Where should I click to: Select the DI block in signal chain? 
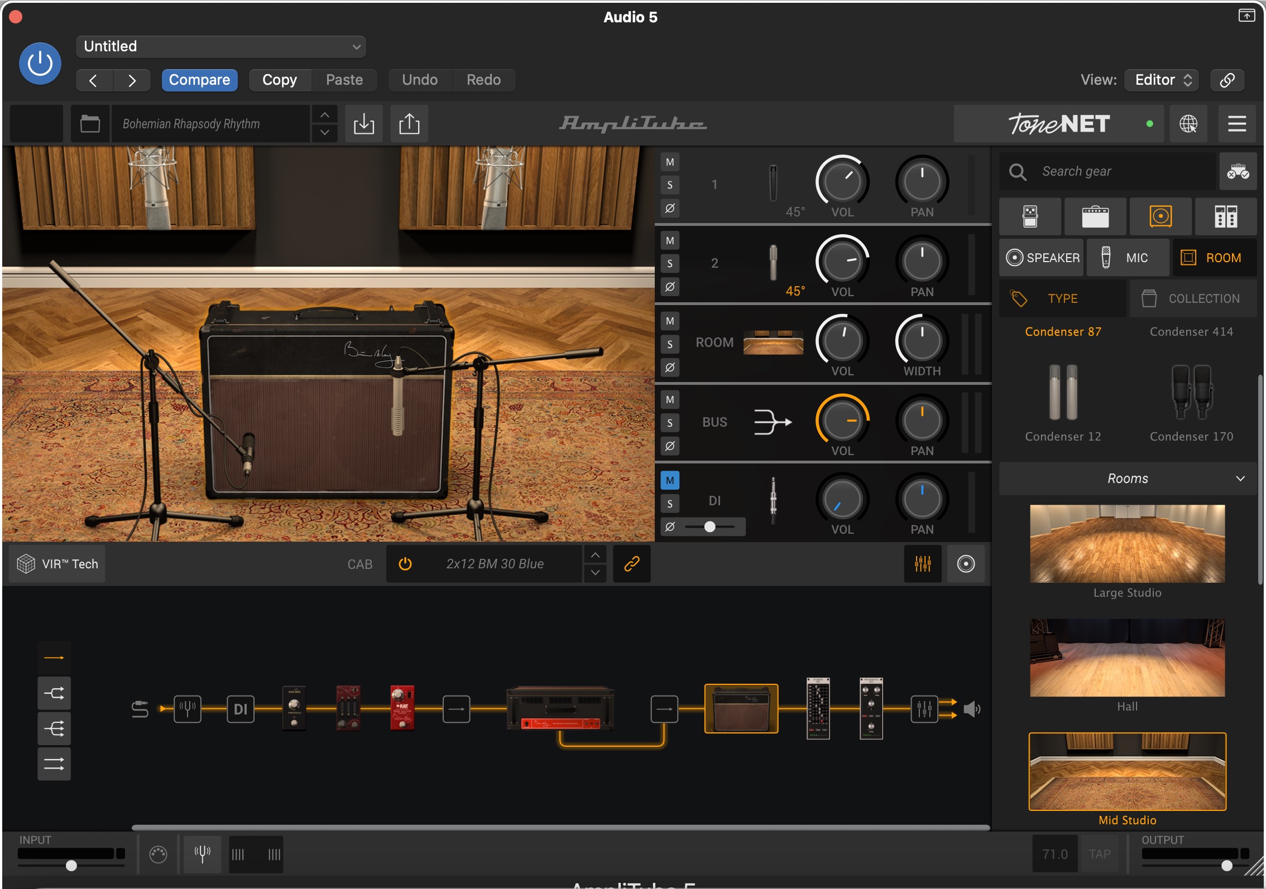point(241,709)
